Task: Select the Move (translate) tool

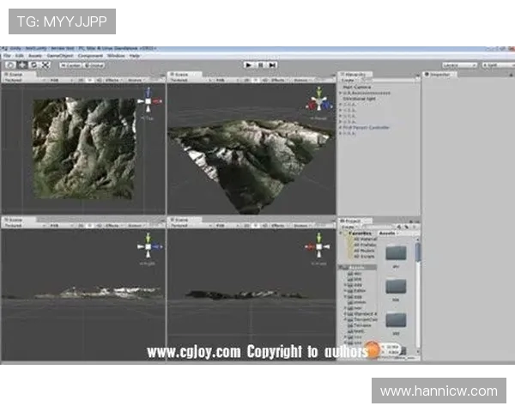Action: pos(21,64)
